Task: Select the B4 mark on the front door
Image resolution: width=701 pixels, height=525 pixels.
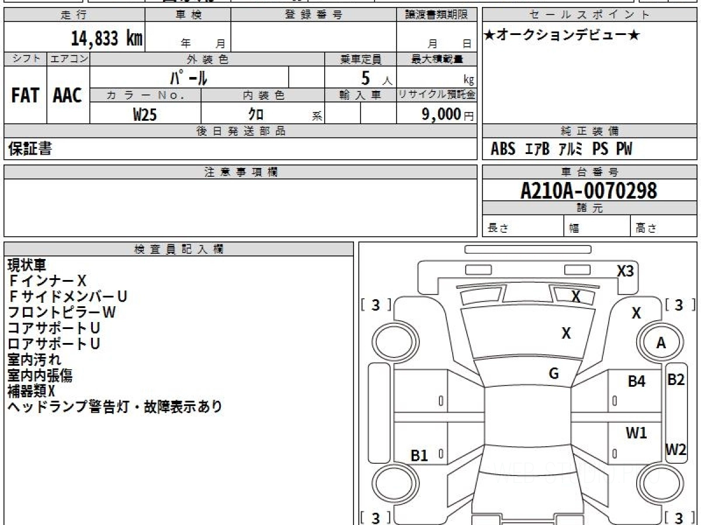Action: 636,381
